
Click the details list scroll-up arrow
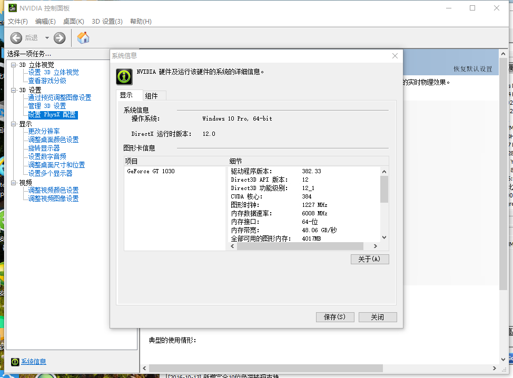click(x=384, y=172)
